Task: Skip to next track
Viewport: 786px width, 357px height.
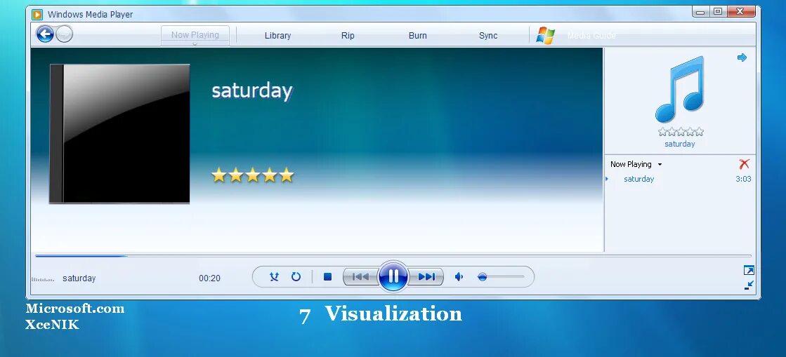Action: point(426,276)
